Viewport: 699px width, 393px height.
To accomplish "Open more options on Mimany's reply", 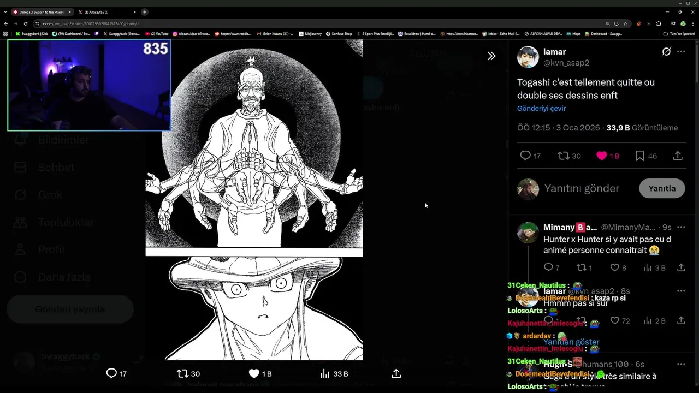I will [x=681, y=227].
